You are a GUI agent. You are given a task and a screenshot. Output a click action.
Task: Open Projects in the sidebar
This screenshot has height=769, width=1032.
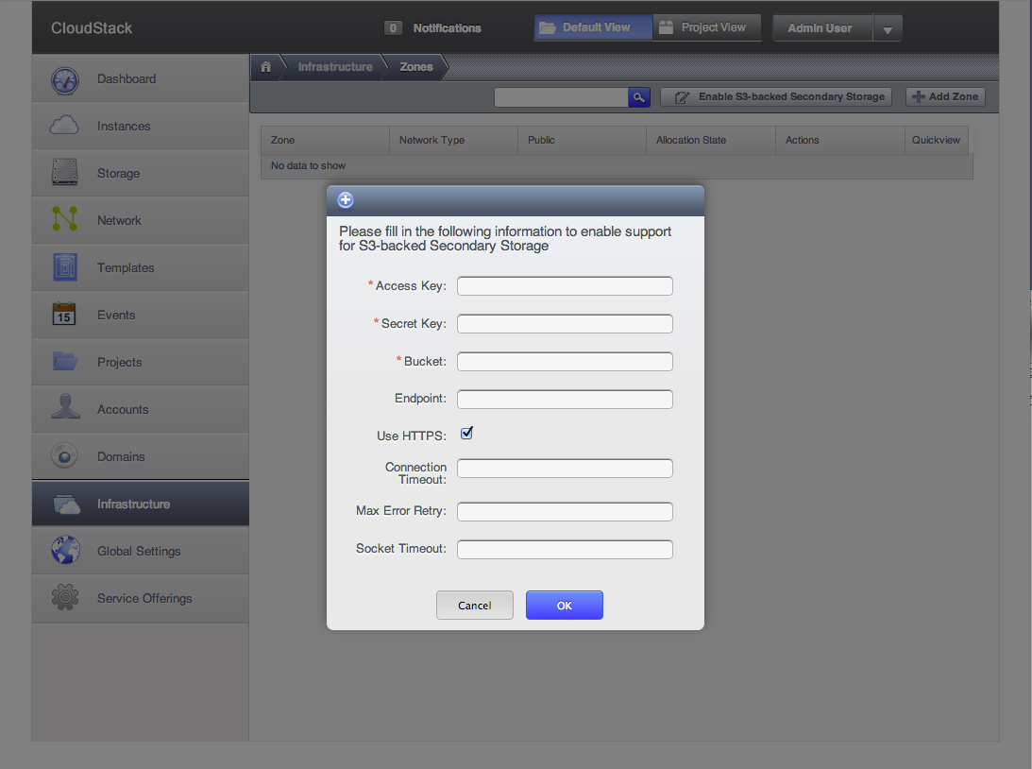[140, 362]
